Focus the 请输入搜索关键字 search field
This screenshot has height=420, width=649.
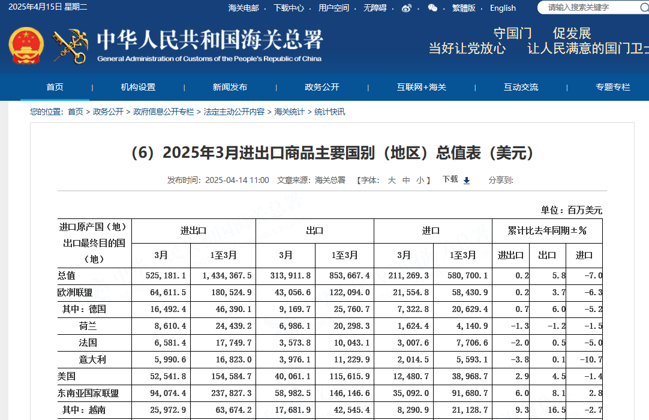[592, 7]
